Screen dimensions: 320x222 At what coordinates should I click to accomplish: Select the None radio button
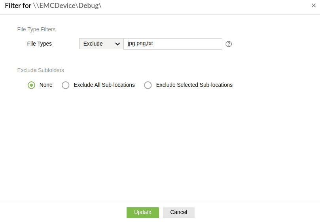[31, 85]
